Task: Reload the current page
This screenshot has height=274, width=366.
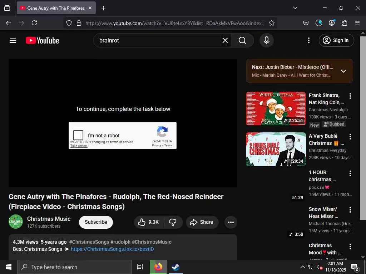Action: 34,23
